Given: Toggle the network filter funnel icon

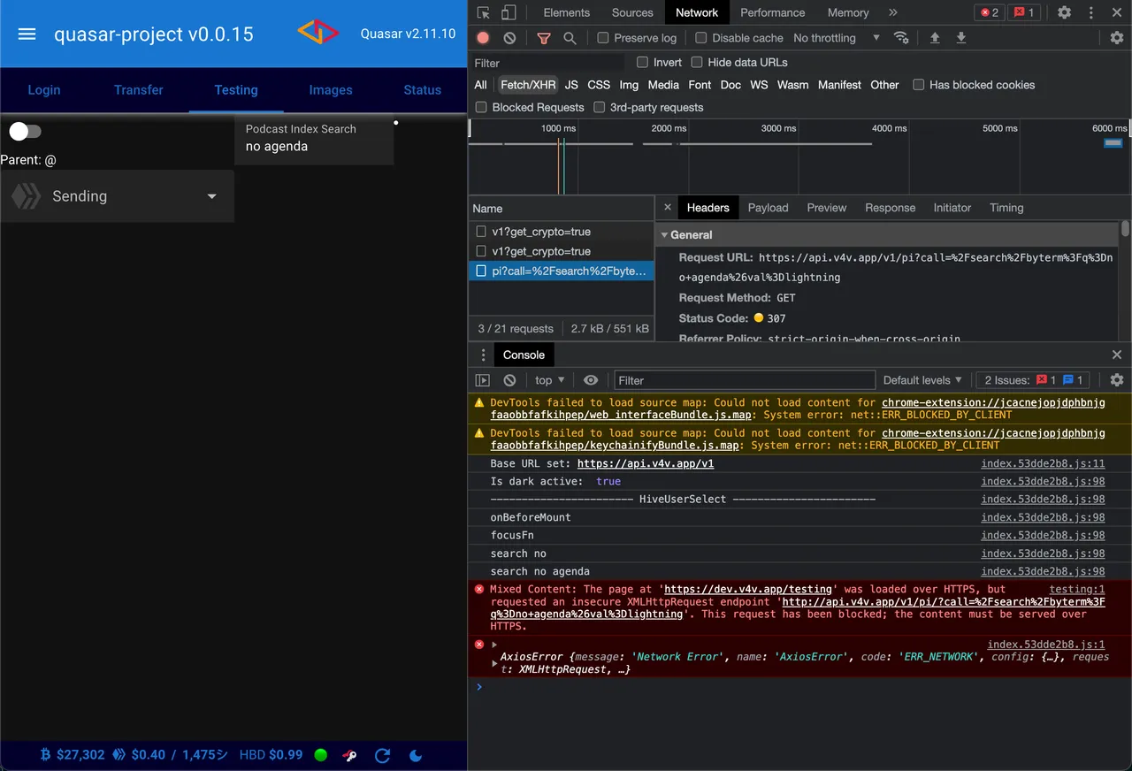Looking at the screenshot, I should point(544,38).
